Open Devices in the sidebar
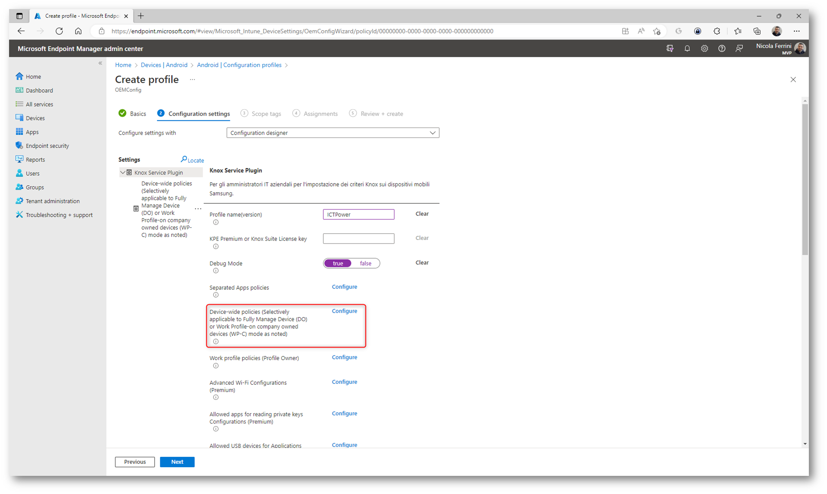Screen dimensions: 827x494 [35, 118]
